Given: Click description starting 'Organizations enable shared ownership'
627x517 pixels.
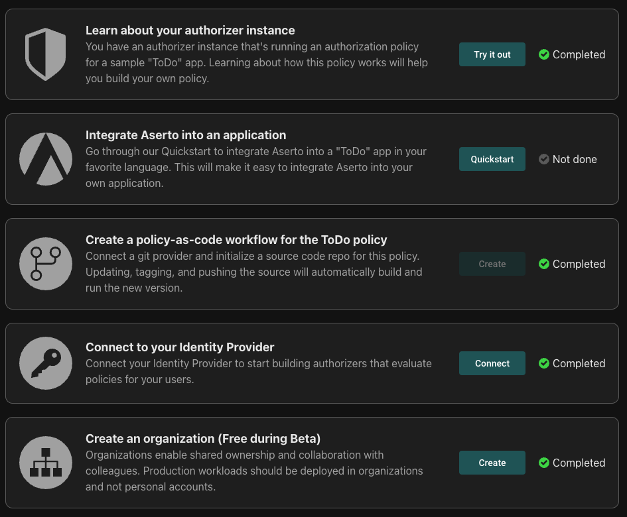Looking at the screenshot, I should coord(254,471).
